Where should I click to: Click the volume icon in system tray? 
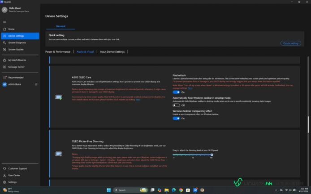[x=290, y=190]
